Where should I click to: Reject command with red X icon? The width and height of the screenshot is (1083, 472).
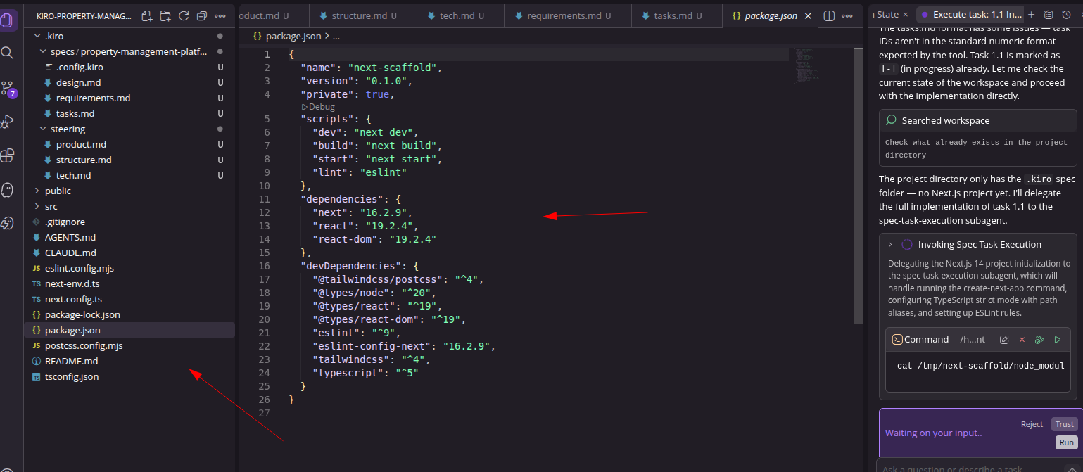(x=1022, y=340)
